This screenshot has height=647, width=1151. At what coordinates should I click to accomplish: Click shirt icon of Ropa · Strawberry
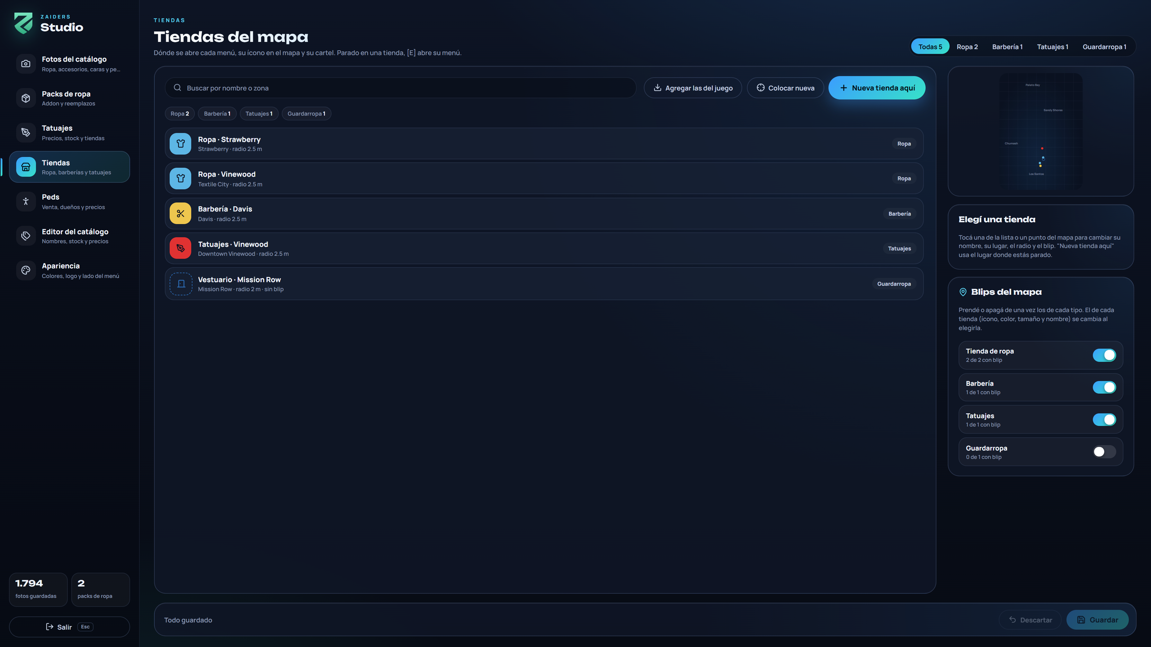(x=180, y=144)
